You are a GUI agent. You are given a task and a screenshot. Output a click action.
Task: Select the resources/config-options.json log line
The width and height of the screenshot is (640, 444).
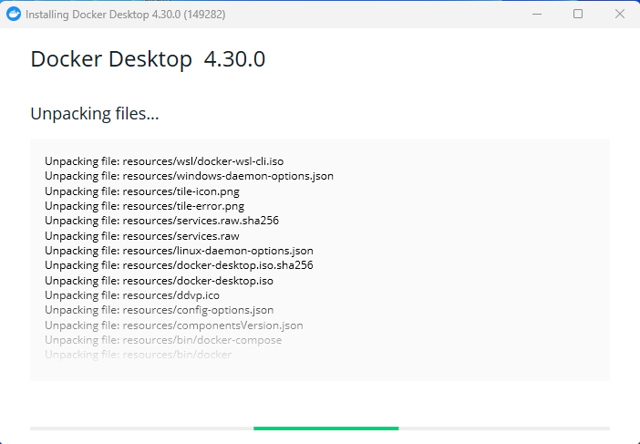[x=160, y=310]
